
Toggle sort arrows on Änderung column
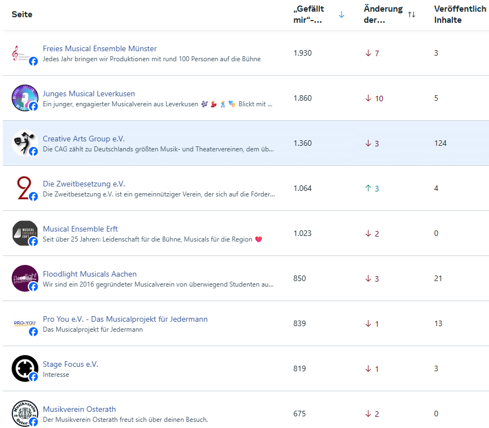coord(412,14)
